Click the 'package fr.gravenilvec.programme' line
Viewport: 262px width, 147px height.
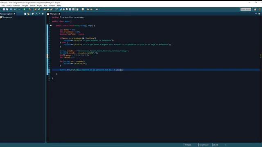(x=68, y=17)
